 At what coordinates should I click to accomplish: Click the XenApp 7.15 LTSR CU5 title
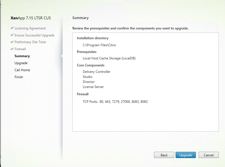[x=31, y=18]
